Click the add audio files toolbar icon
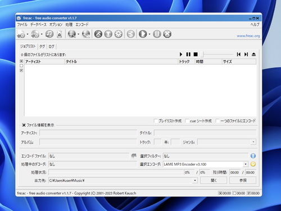This screenshot has width=281, height=211. (x=21, y=34)
